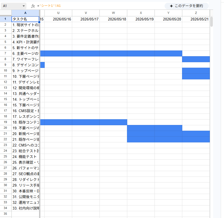
Task: Select column V header
Action: 86,13
